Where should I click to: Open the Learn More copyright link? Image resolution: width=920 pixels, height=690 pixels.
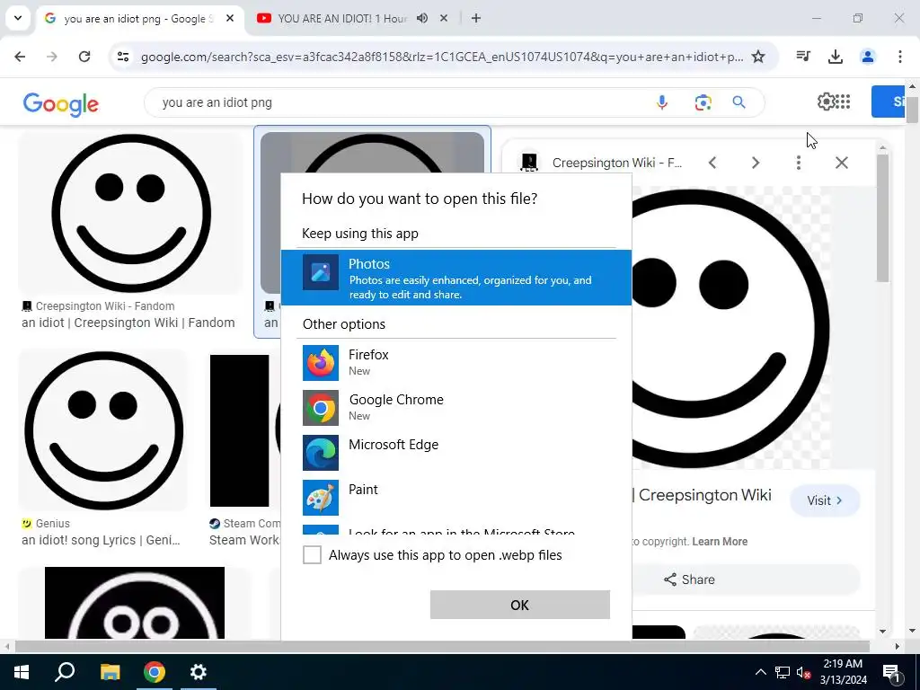tap(720, 542)
